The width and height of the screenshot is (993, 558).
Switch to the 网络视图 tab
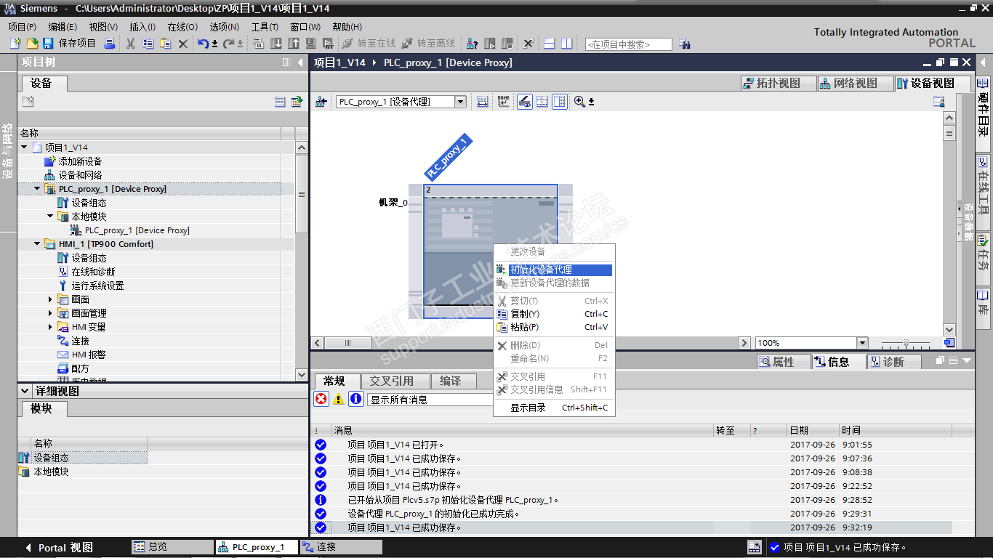pos(855,83)
